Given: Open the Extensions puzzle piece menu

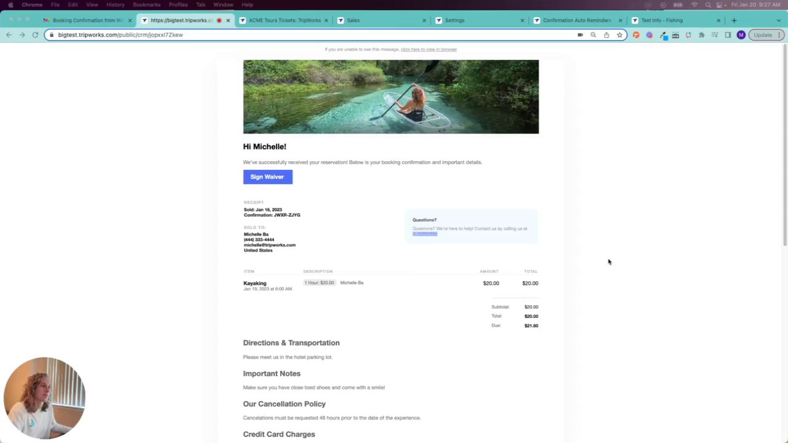Looking at the screenshot, I should coord(701,35).
